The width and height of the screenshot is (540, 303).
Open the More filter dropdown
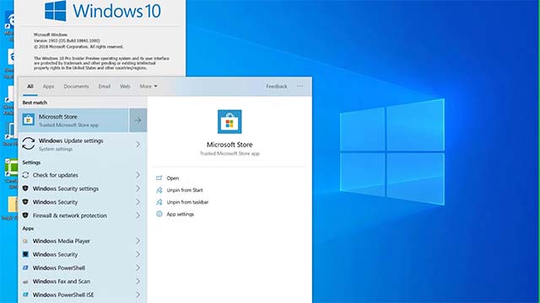pos(148,86)
